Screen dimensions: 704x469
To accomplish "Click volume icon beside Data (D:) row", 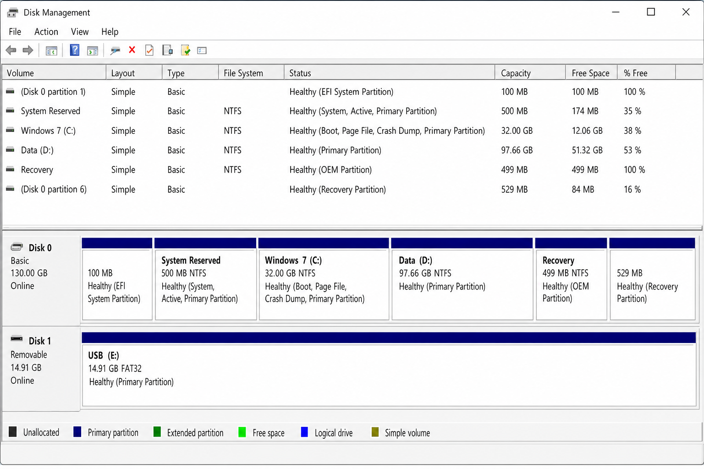I will [10, 150].
